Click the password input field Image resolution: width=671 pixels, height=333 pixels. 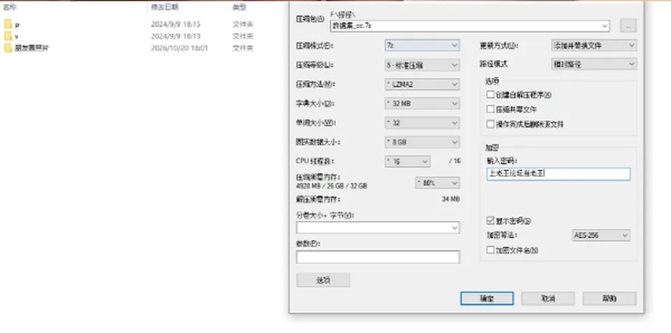(x=558, y=174)
